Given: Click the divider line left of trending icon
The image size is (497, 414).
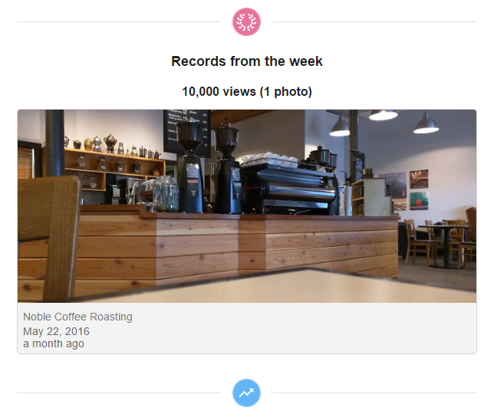Looking at the screenshot, I should pos(119,393).
